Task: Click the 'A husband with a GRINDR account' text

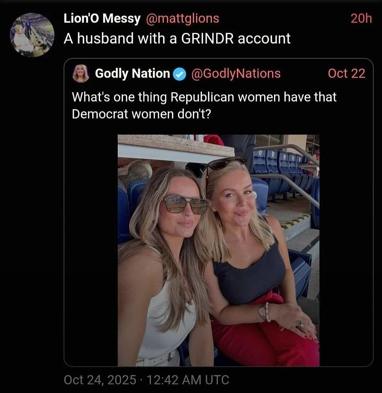Action: [x=177, y=39]
